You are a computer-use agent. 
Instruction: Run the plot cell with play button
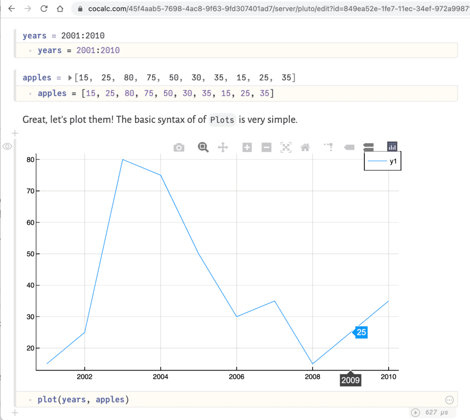coord(415,412)
